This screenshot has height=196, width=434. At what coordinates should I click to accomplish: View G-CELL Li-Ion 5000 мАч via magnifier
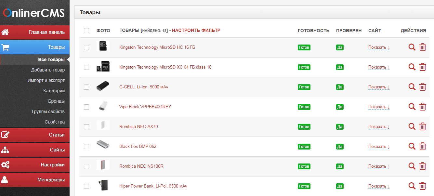click(x=412, y=87)
